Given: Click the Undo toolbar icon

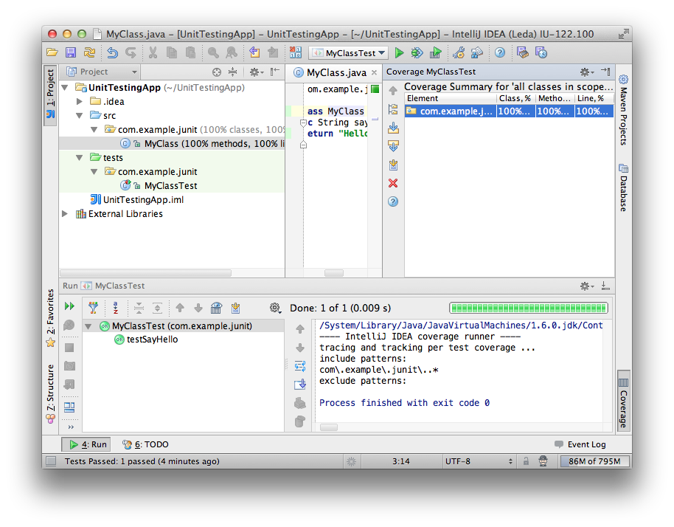Looking at the screenshot, I should pyautogui.click(x=113, y=53).
